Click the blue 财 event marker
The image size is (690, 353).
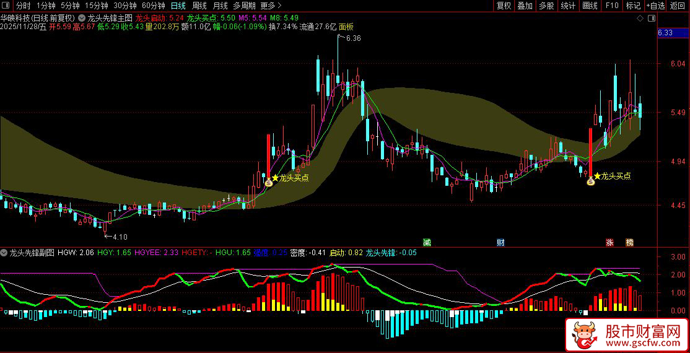point(500,242)
